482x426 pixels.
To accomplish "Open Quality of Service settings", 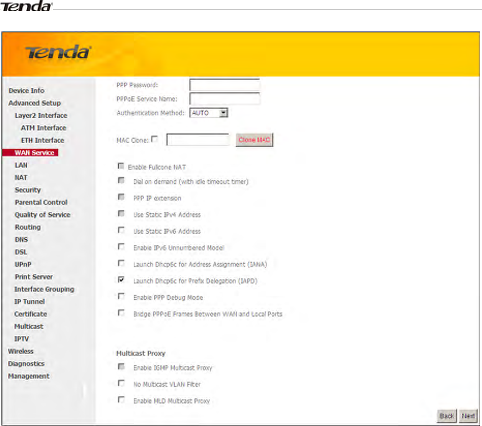I will (42, 215).
